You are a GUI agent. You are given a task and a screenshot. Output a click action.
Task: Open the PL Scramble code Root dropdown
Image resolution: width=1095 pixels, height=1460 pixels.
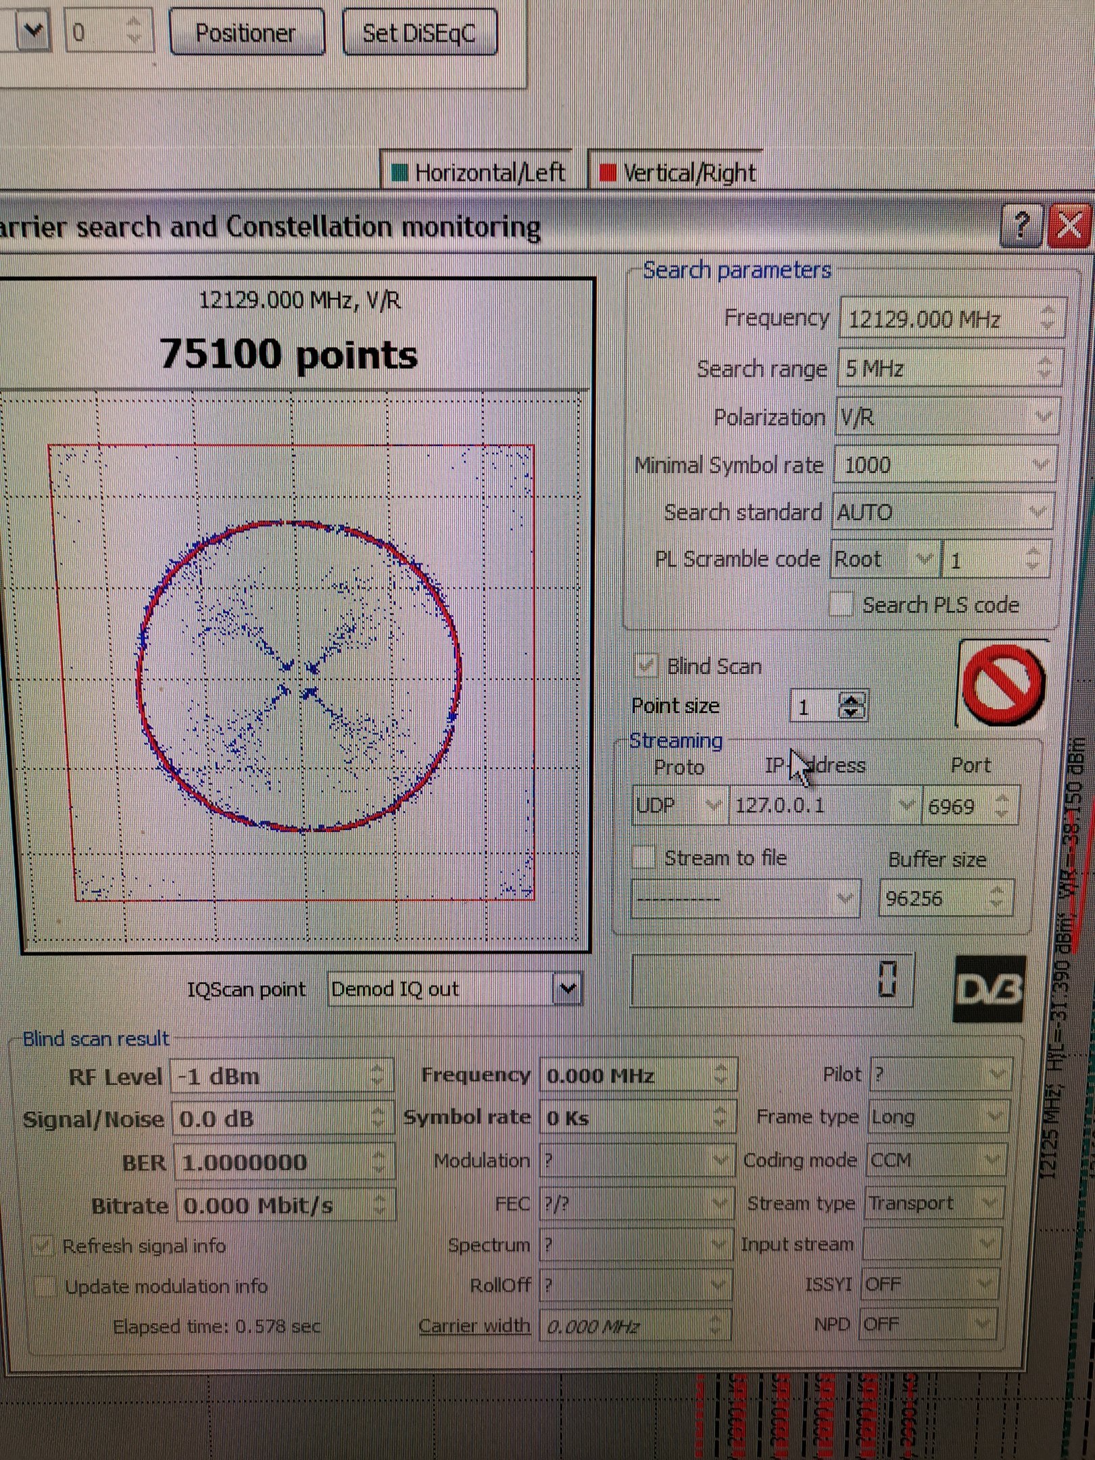[885, 559]
